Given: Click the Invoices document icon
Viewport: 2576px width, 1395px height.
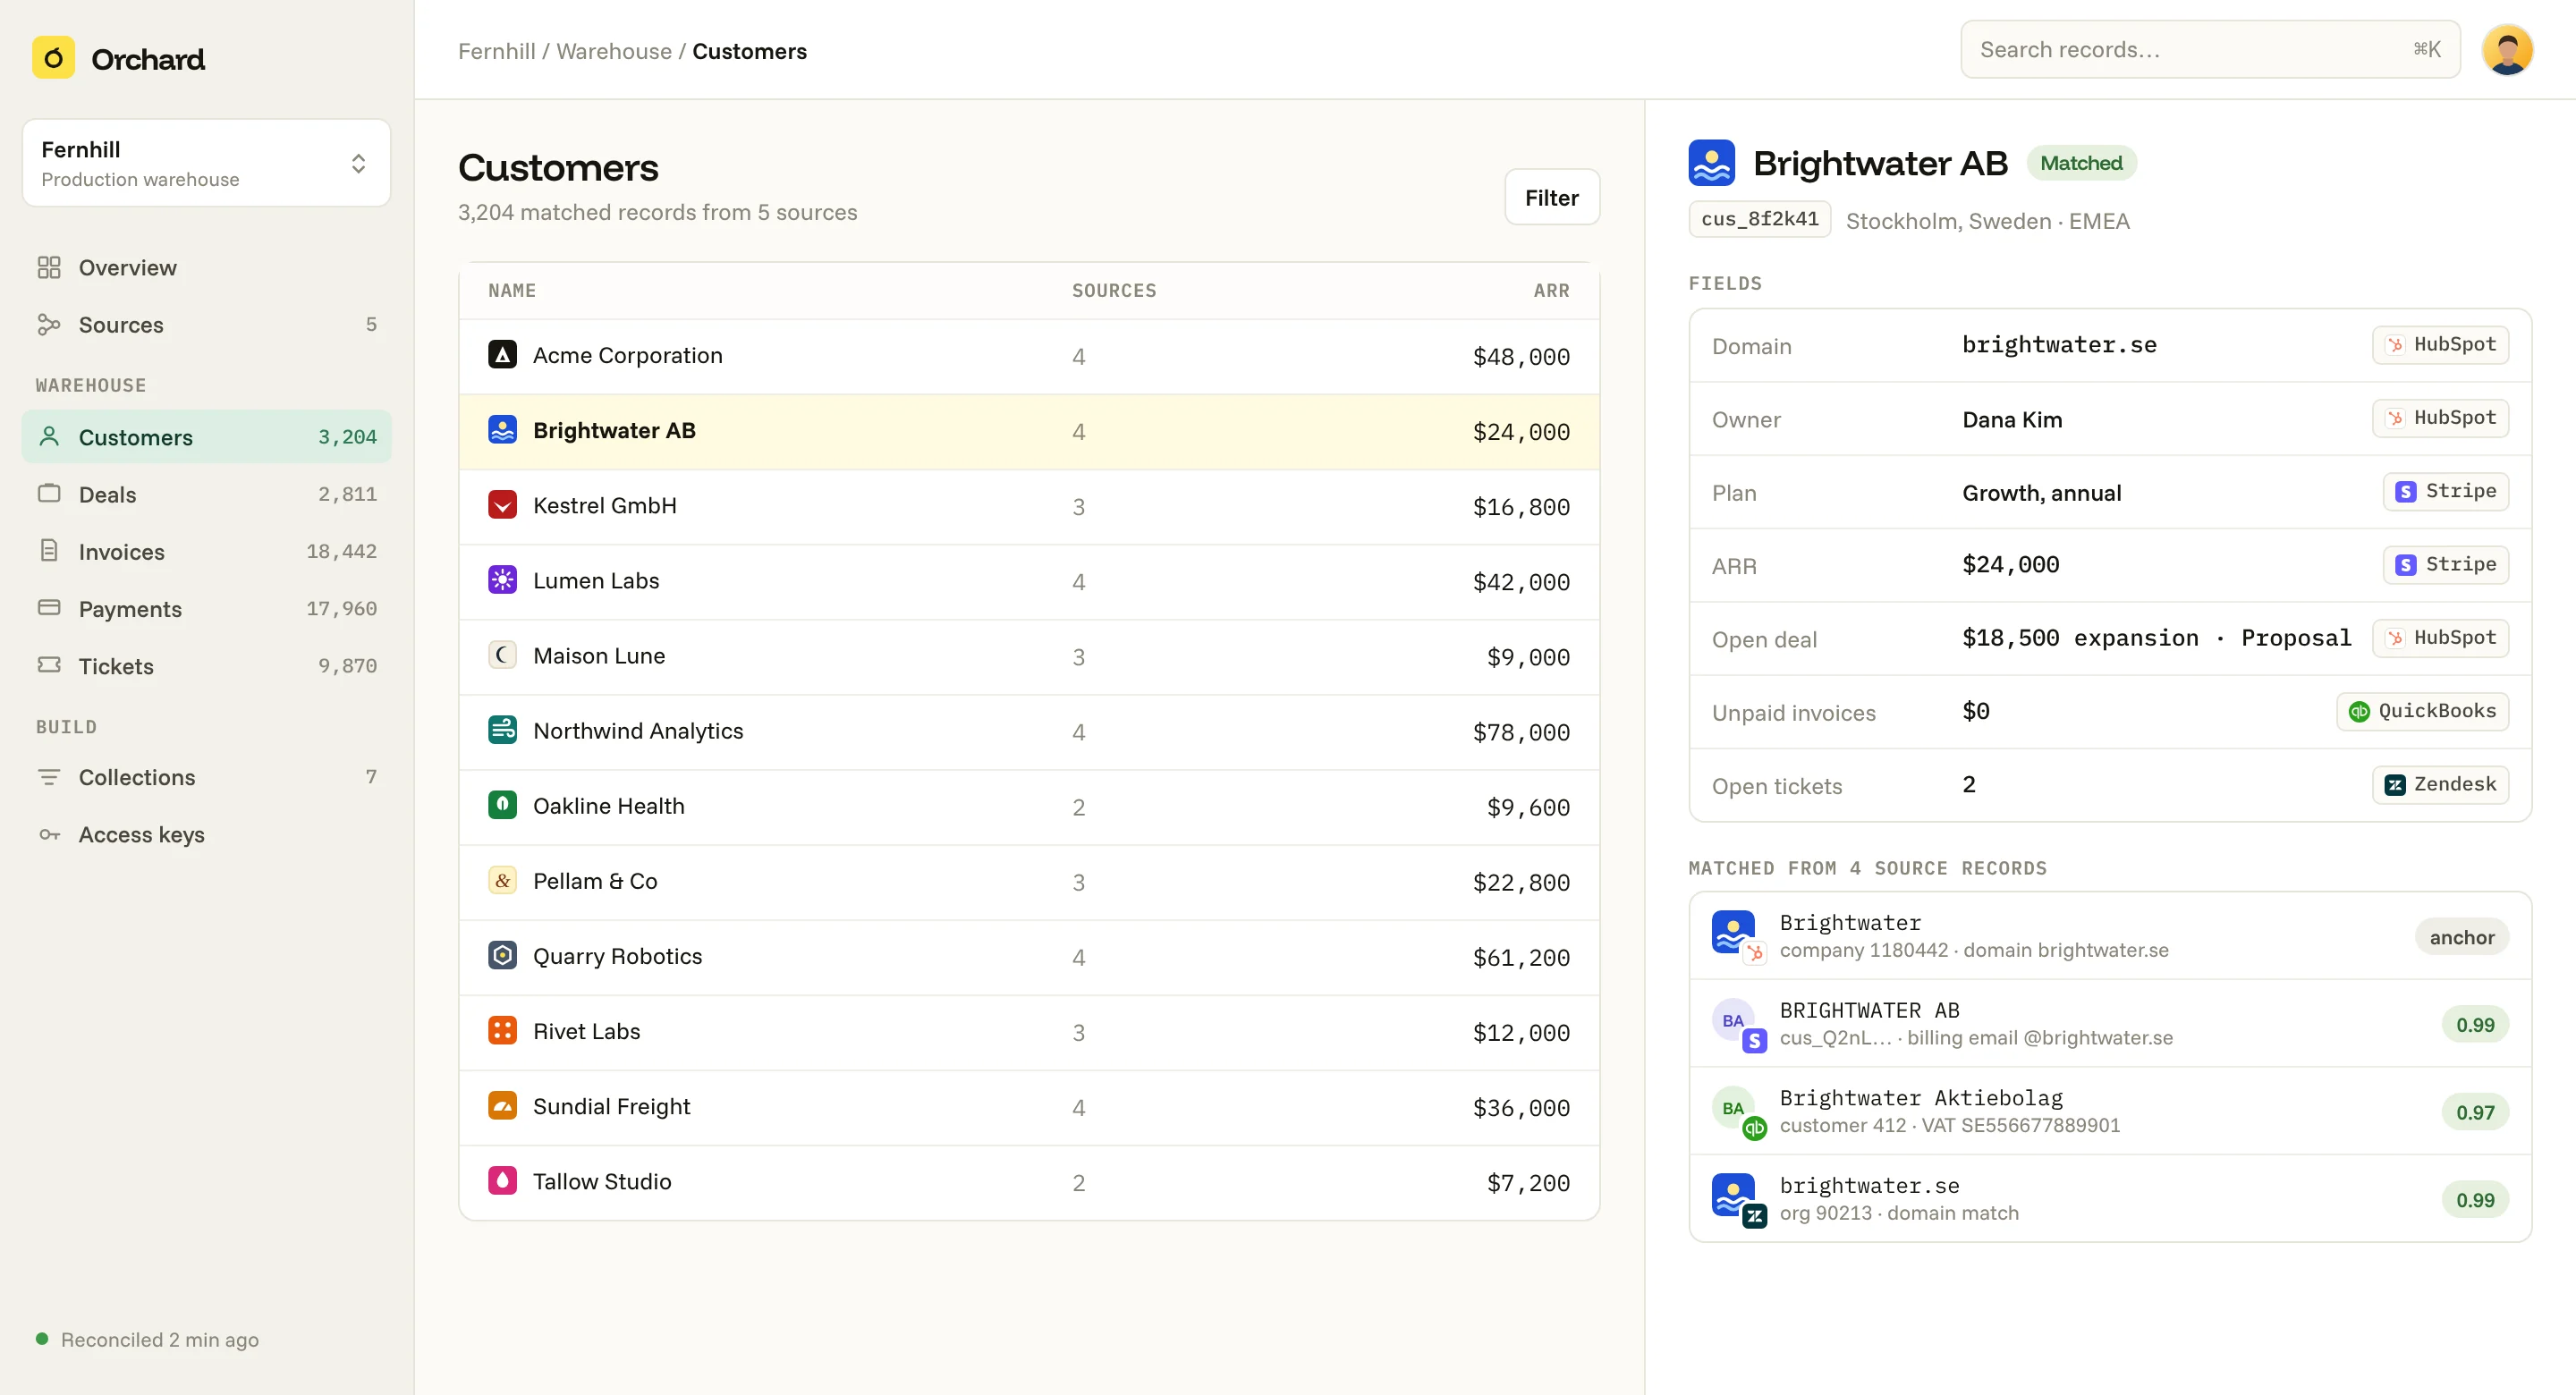Looking at the screenshot, I should (x=49, y=550).
